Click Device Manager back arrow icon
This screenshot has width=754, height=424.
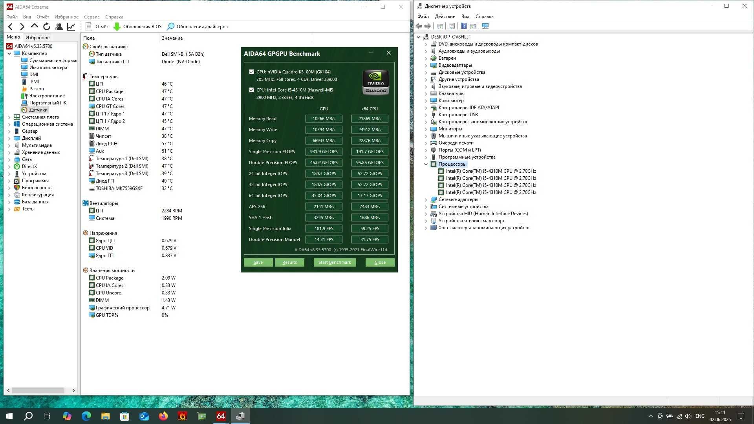coord(419,26)
